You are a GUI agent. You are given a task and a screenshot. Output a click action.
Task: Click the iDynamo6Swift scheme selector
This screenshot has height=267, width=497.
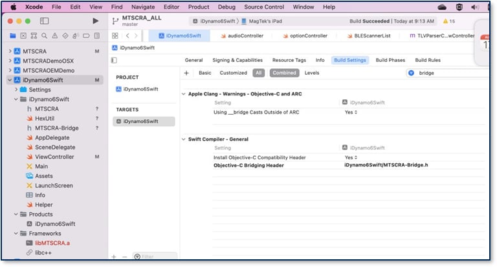coord(214,21)
